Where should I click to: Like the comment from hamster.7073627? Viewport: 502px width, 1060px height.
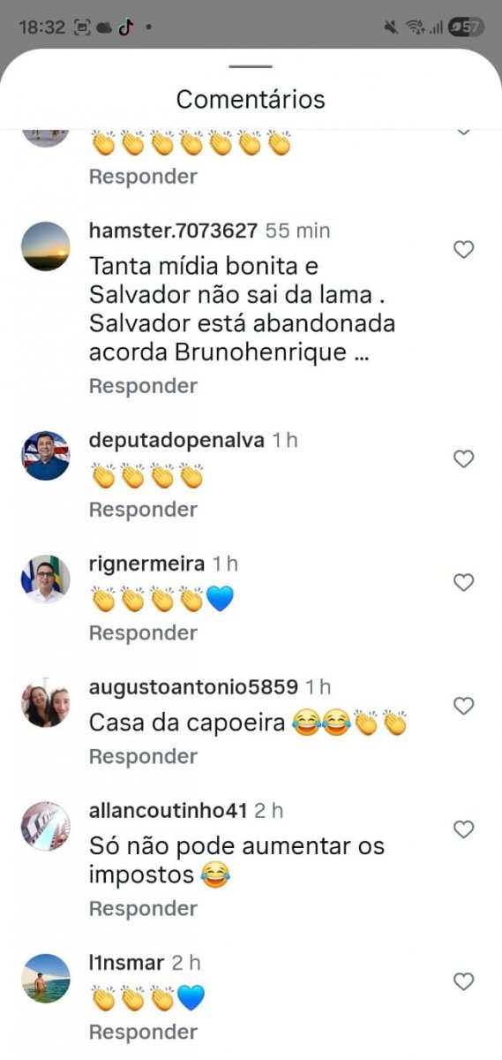point(463,250)
